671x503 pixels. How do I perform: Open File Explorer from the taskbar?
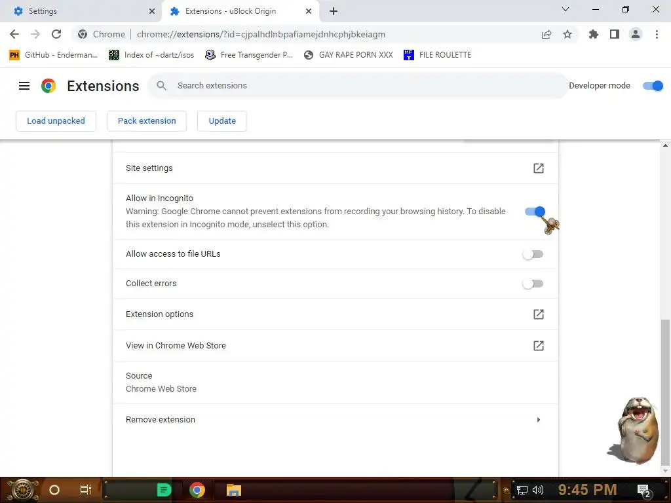(234, 490)
